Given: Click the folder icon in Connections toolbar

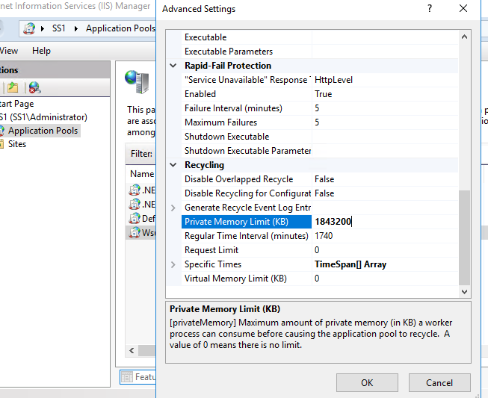Looking at the screenshot, I should (13, 88).
